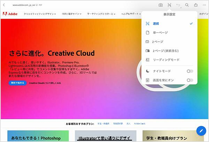
Task: Click the www.adobe.com_jp_ocr 2 file title
Action: [x=25, y=5]
